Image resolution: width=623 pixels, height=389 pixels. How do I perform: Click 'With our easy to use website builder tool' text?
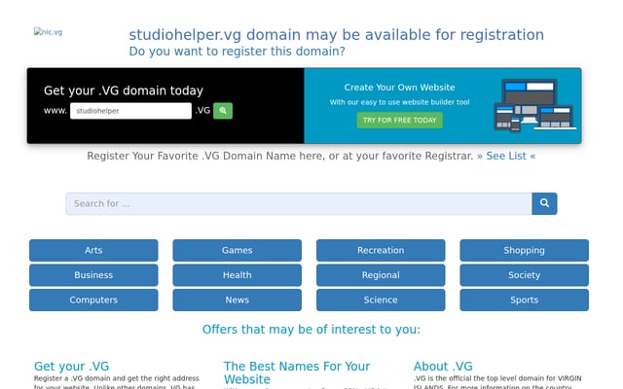click(399, 102)
